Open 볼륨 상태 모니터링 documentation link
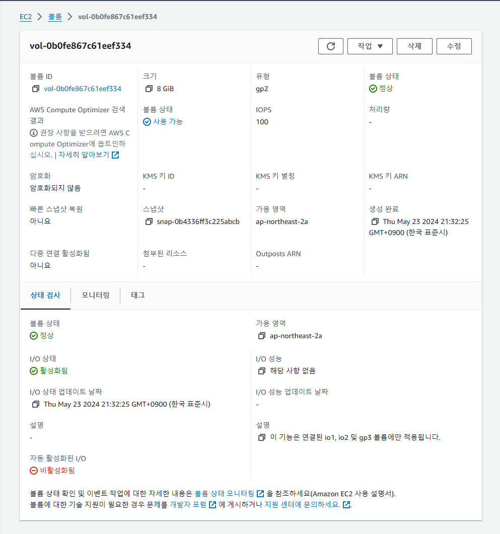The image size is (500, 534). tap(225, 493)
